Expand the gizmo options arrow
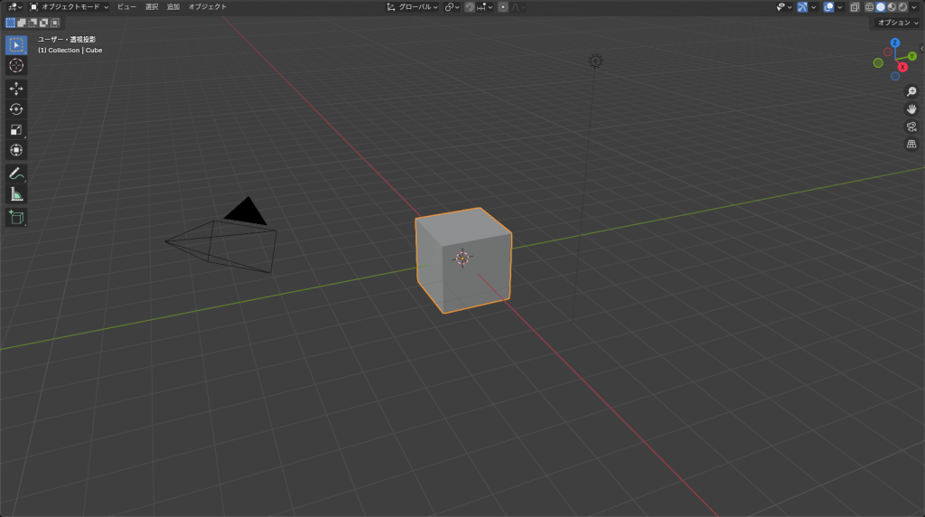The image size is (925, 517). coord(814,7)
